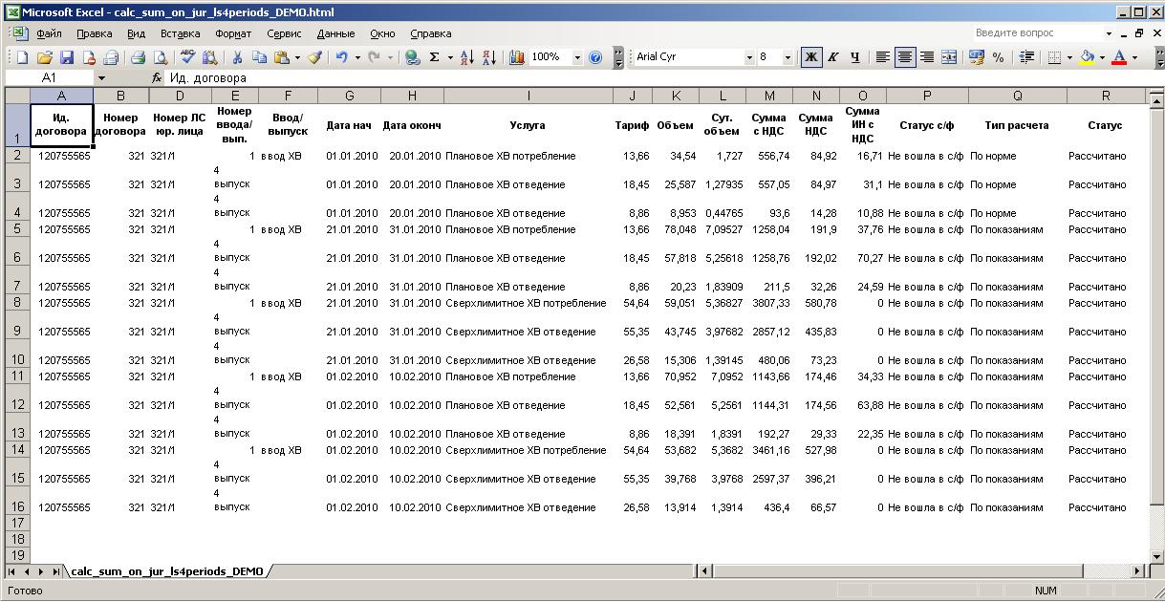Click the yellow fill color bucket
The height and width of the screenshot is (602, 1165).
1087,57
